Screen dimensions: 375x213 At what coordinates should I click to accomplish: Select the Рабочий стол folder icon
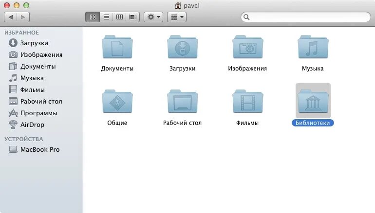coord(183,101)
